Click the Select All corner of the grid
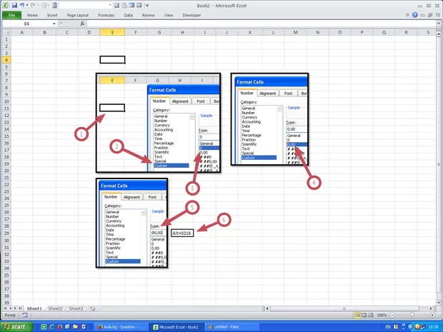The width and height of the screenshot is (443, 332). point(5,33)
